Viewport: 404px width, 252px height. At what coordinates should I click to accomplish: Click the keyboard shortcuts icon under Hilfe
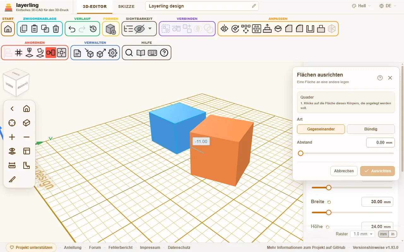coord(152,53)
